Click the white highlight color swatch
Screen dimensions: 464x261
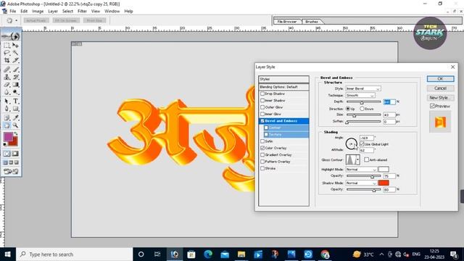tap(384, 169)
